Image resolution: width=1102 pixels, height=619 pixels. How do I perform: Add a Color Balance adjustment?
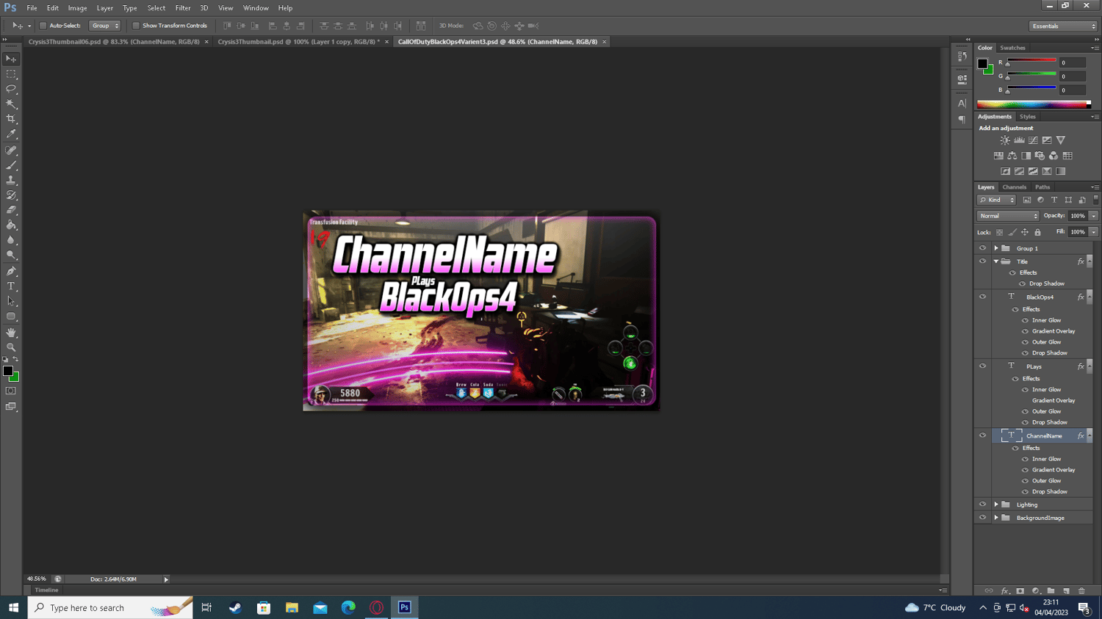[x=1012, y=156]
